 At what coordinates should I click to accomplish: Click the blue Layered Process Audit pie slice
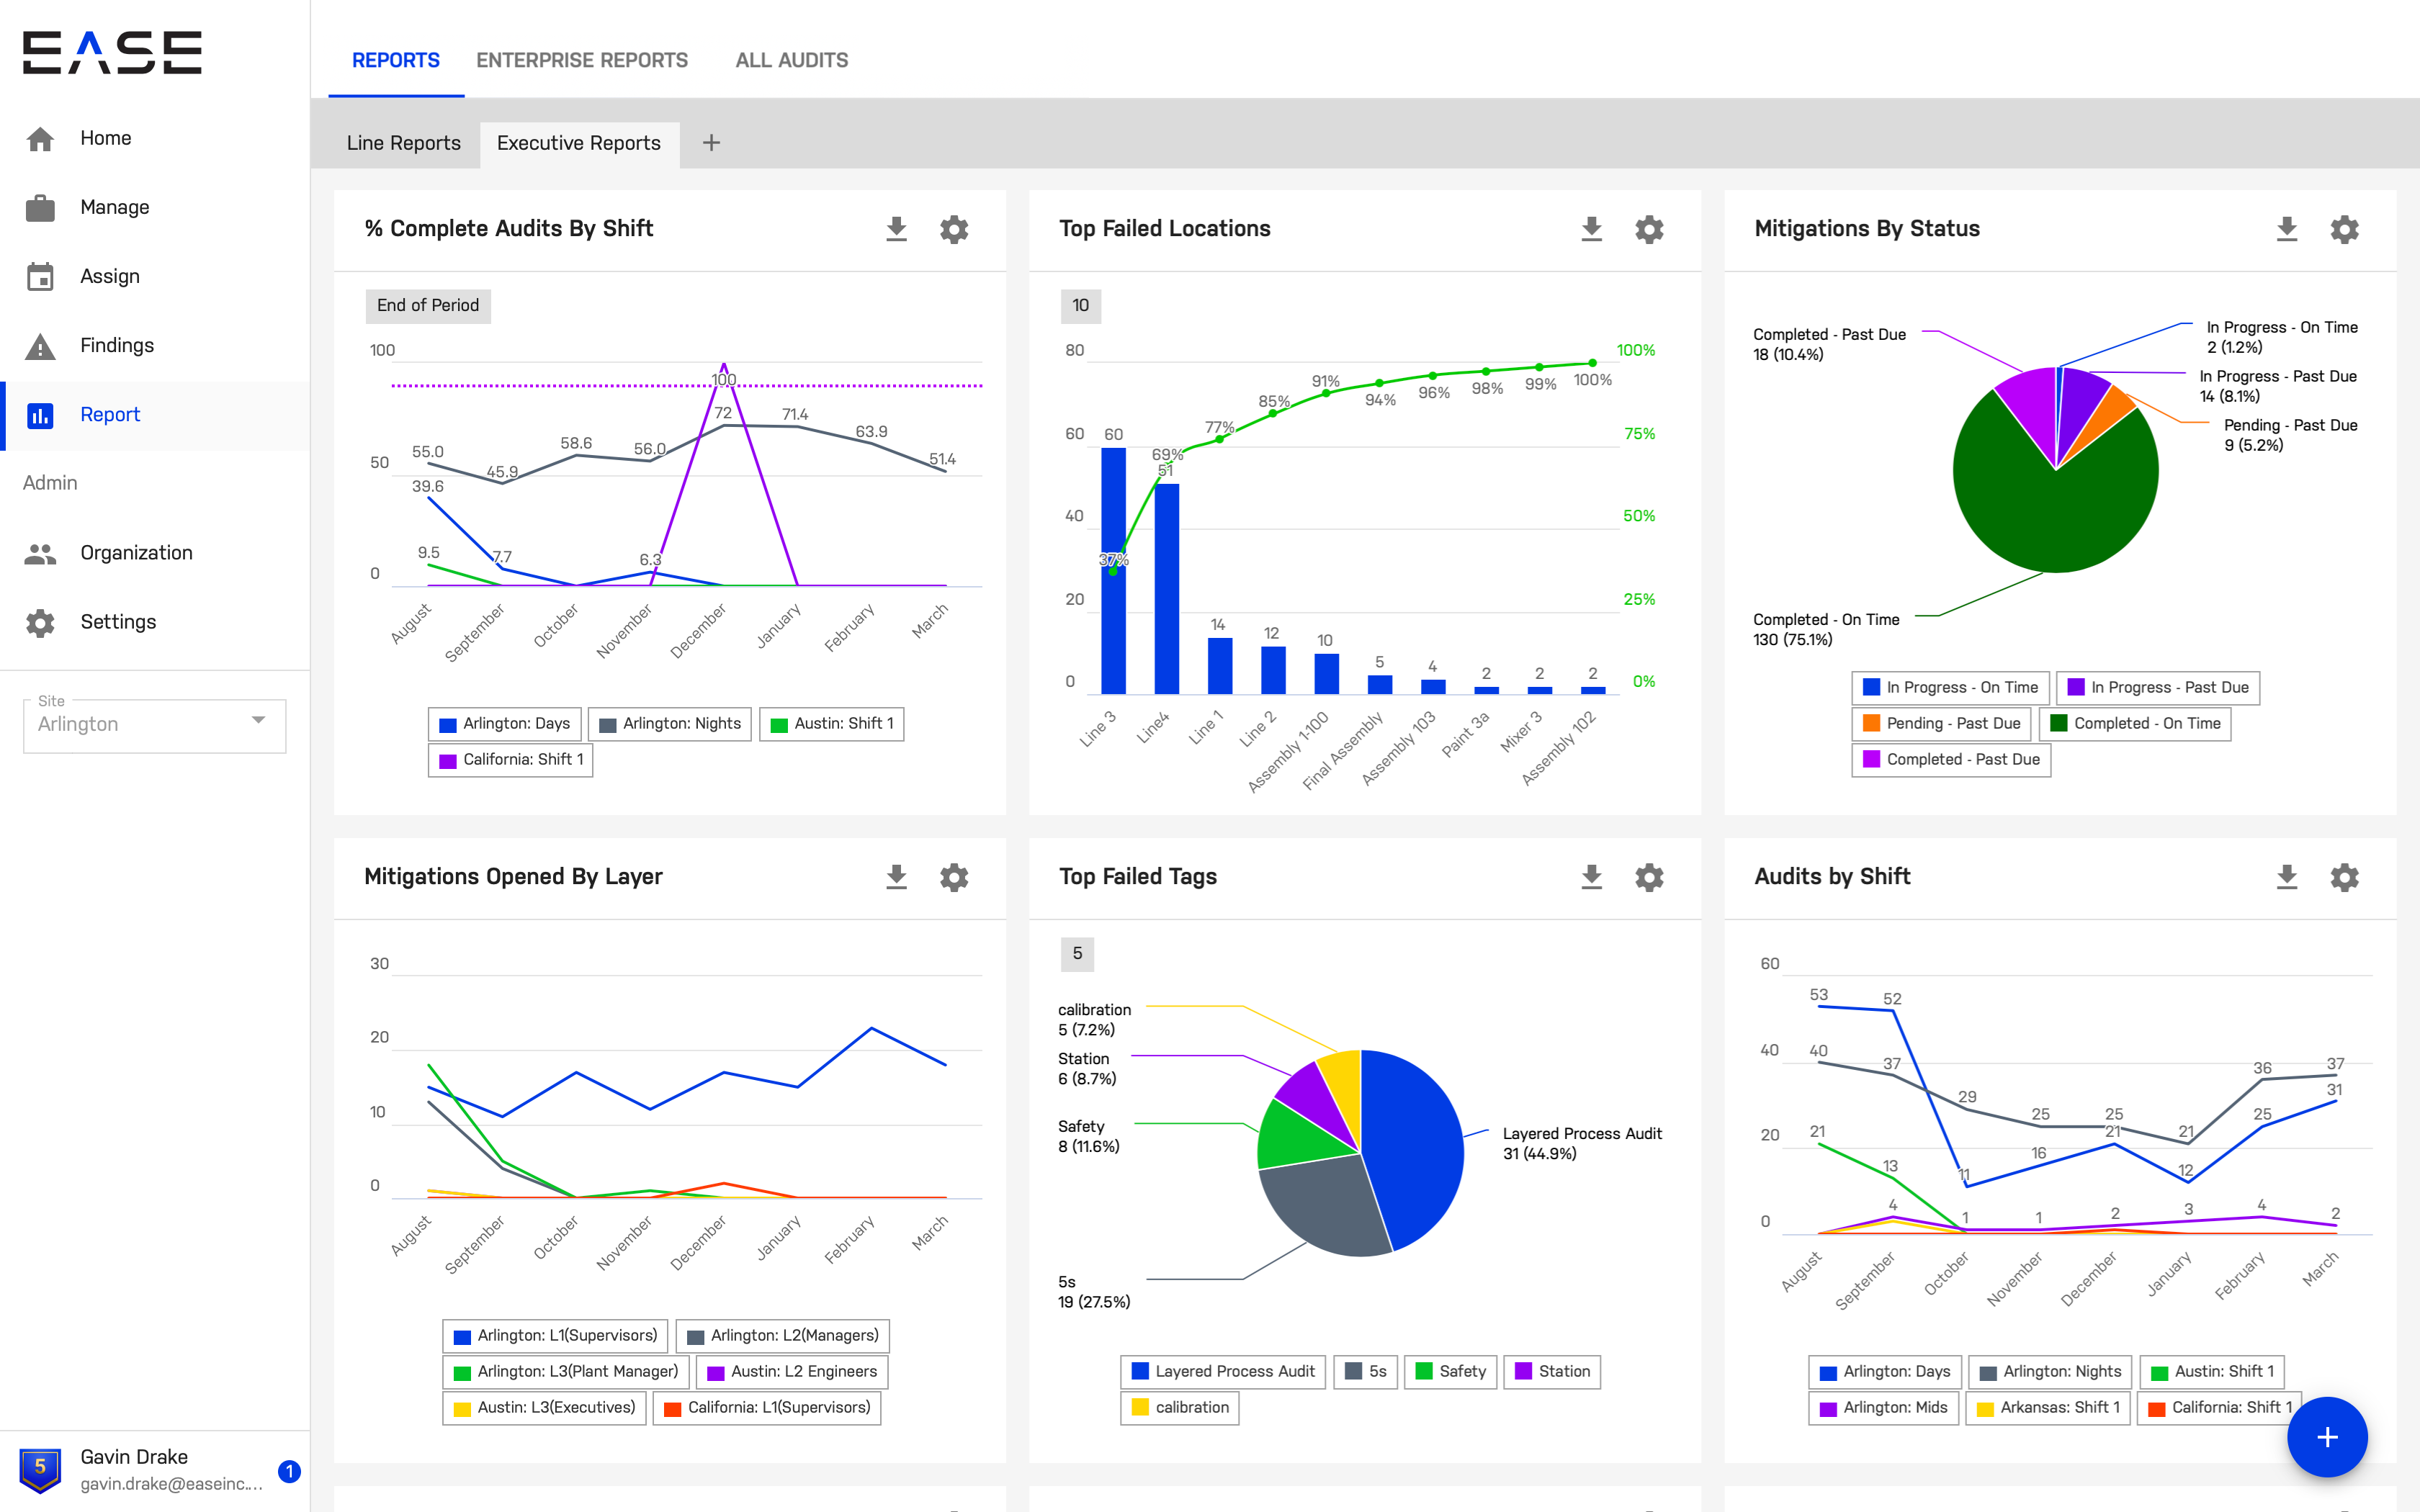tap(1415, 1140)
